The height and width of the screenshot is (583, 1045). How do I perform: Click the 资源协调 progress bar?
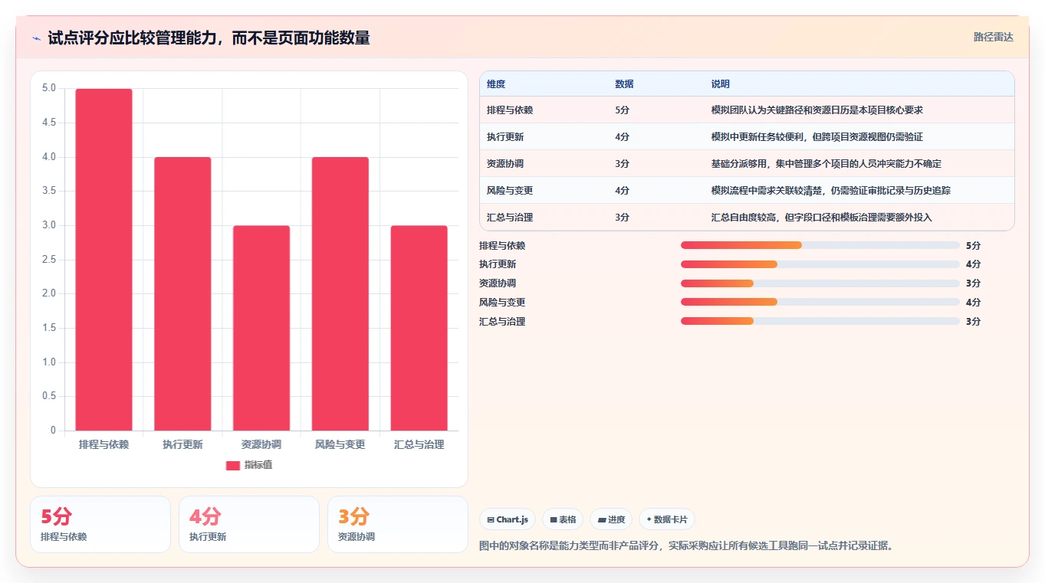(820, 283)
